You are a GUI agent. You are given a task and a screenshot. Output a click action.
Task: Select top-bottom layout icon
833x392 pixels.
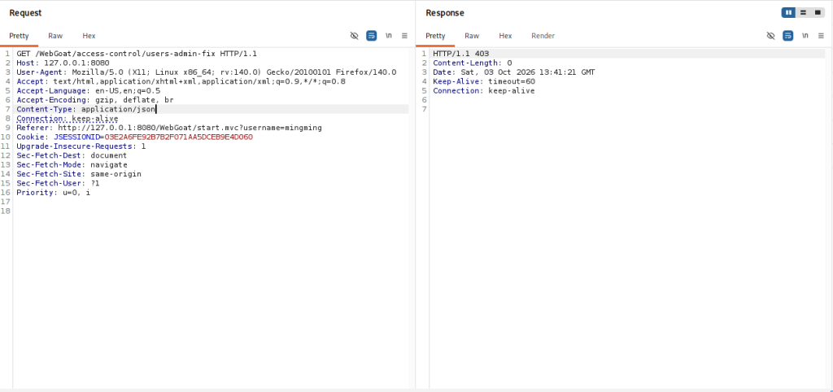(803, 12)
